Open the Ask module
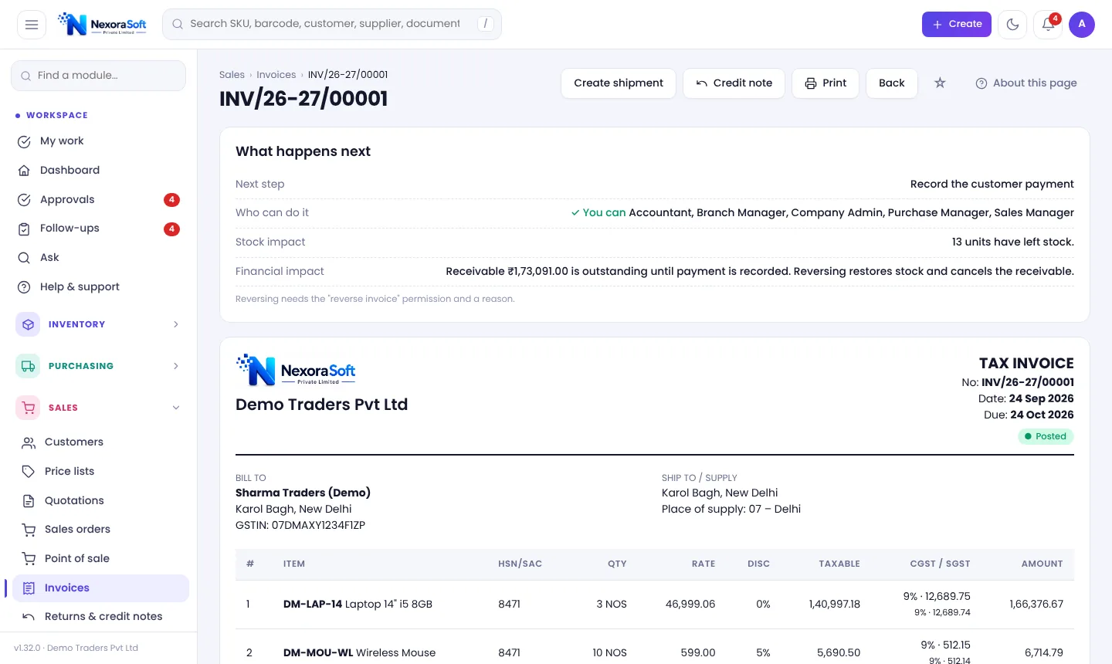Screen dimensions: 1112x664 click(x=99, y=258)
